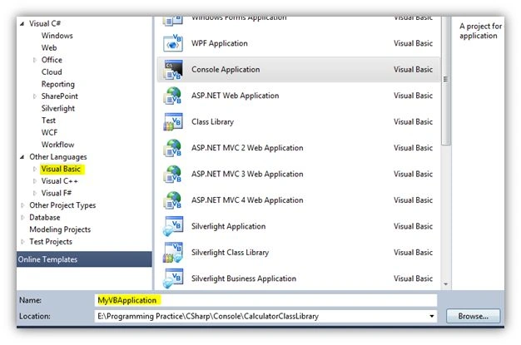This screenshot has height=345, width=521.
Task: Expand the SharePoint node arrow
Action: pos(35,96)
